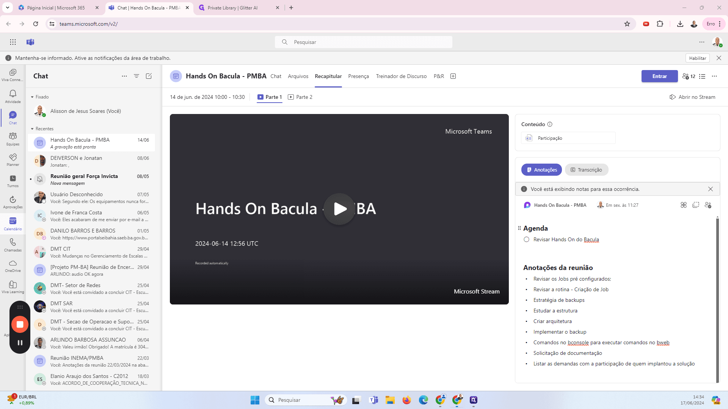Start a new chat with compose icon
This screenshot has height=409, width=728.
point(149,76)
